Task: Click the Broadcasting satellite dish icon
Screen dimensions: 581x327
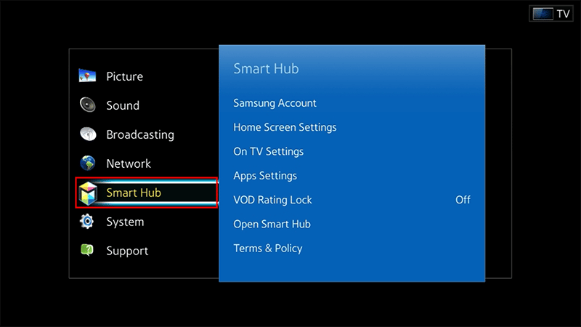Action: click(x=88, y=134)
